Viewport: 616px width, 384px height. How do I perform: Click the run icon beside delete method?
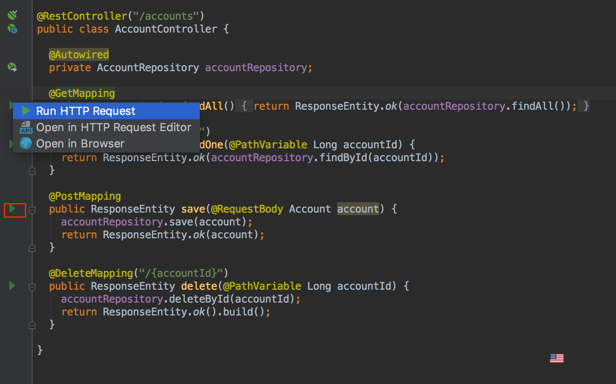[x=12, y=286]
